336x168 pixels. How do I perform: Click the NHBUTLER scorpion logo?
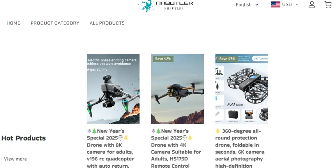(165, 6)
